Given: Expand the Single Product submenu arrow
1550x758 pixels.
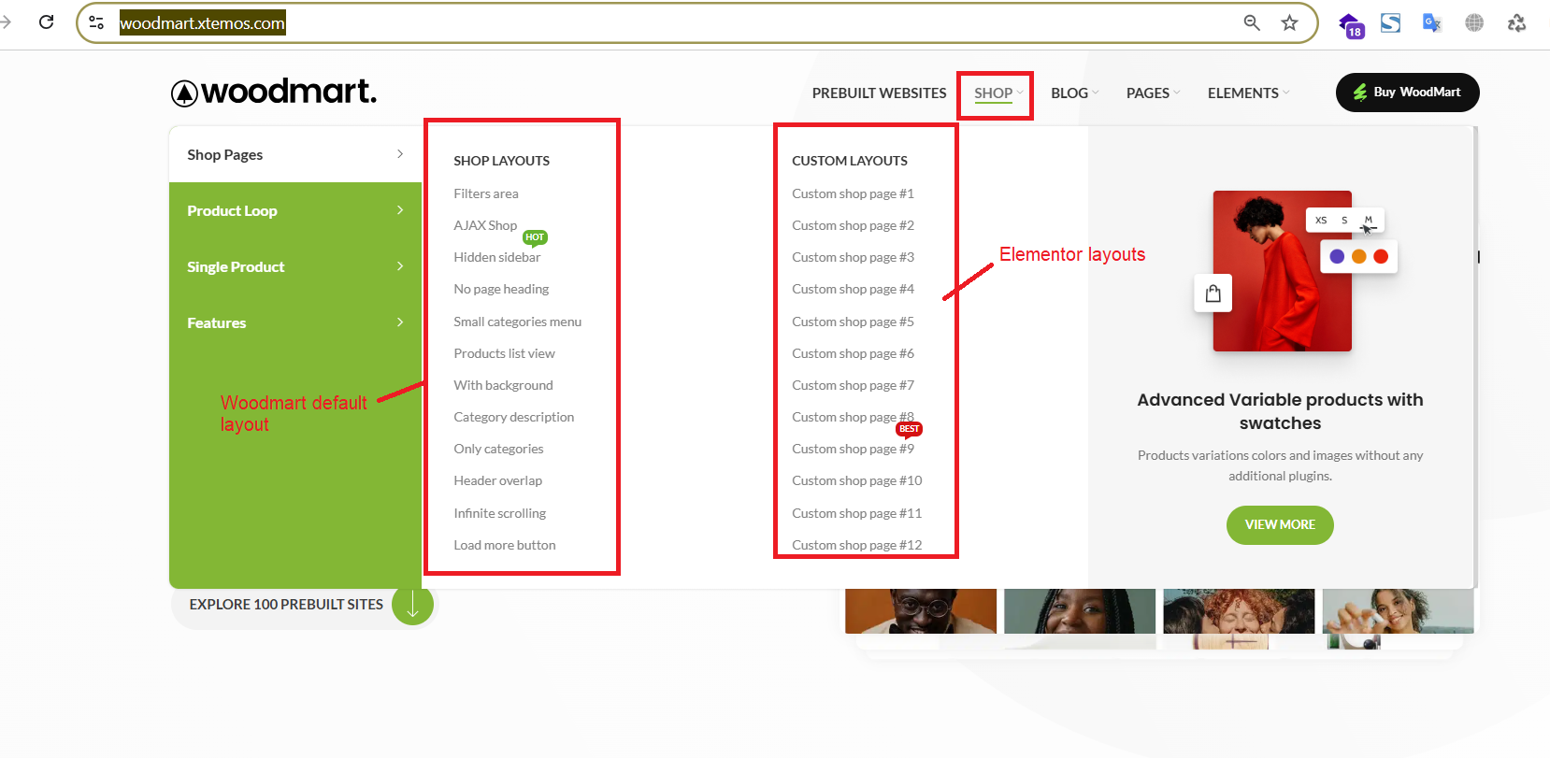Looking at the screenshot, I should point(400,266).
